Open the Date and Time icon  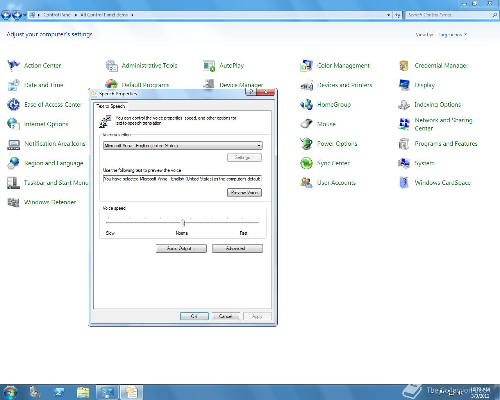pyautogui.click(x=14, y=85)
